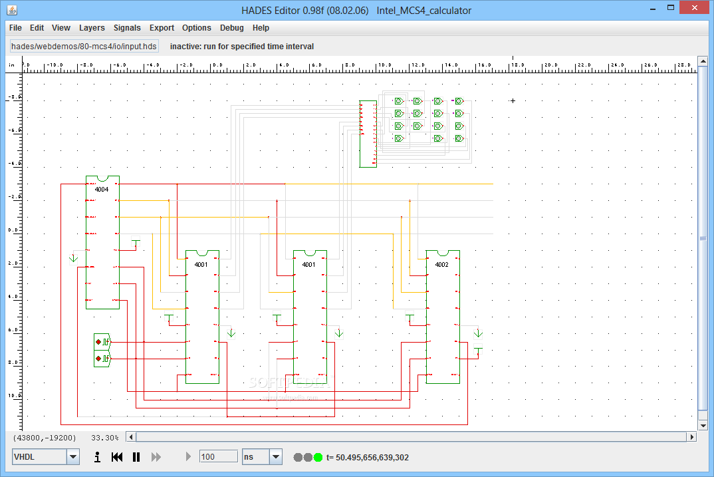
Task: Click the cursor coordinates (43800,-19200) readout
Action: pyautogui.click(x=45, y=438)
